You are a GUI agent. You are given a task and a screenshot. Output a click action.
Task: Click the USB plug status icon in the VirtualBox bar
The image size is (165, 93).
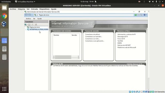(x=139, y=92)
